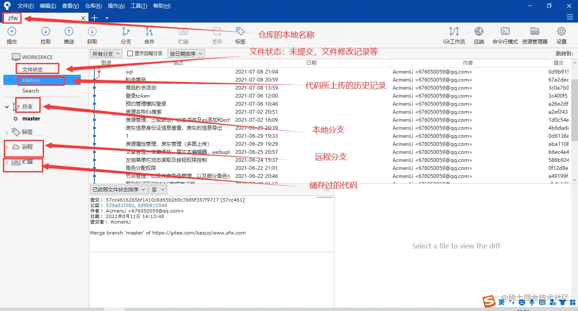Screen dimensions: 578x311
Task: Open the 查看(V) menu
Action: pyautogui.click(x=70, y=6)
